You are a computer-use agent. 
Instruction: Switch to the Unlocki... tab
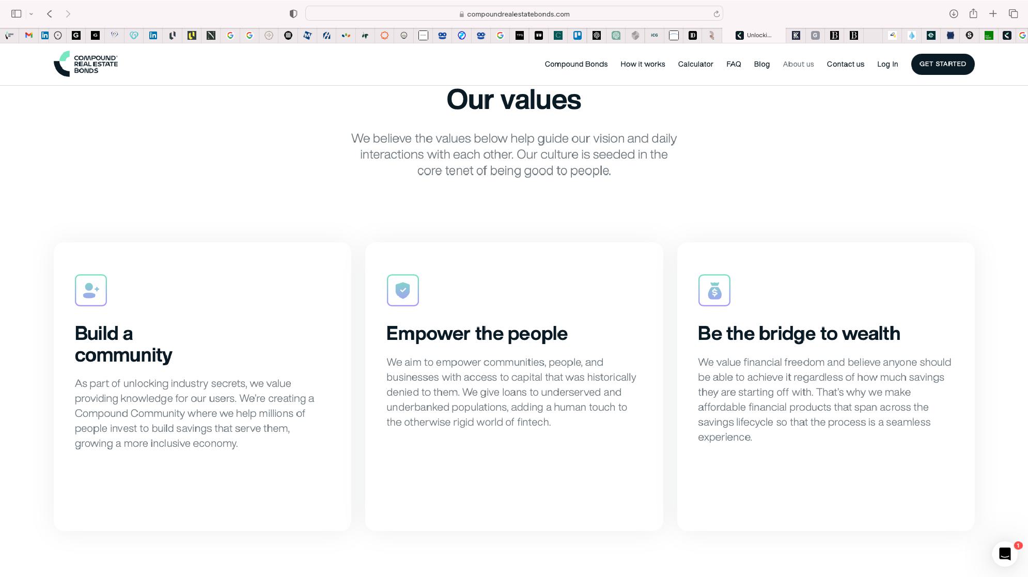click(x=754, y=35)
